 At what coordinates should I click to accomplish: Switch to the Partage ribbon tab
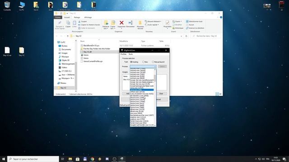(77, 17)
